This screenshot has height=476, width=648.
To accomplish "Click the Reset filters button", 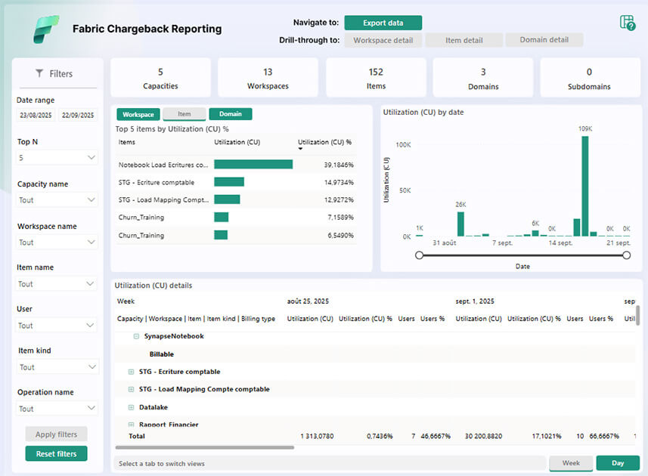I will click(56, 453).
